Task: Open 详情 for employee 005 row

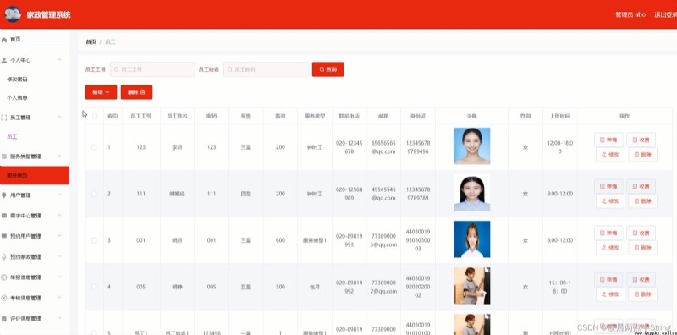Action: [608, 280]
